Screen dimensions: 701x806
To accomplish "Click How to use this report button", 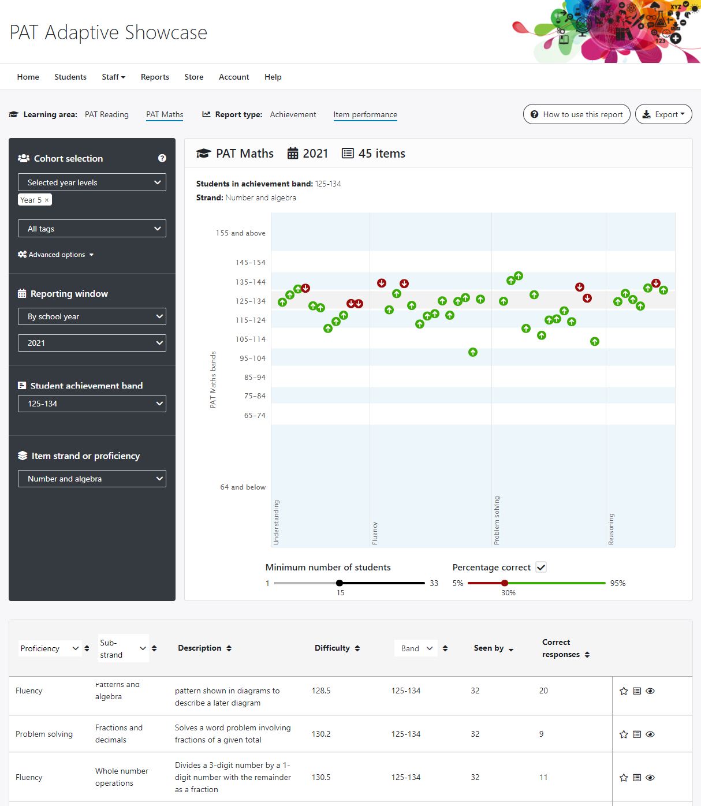I will point(577,114).
